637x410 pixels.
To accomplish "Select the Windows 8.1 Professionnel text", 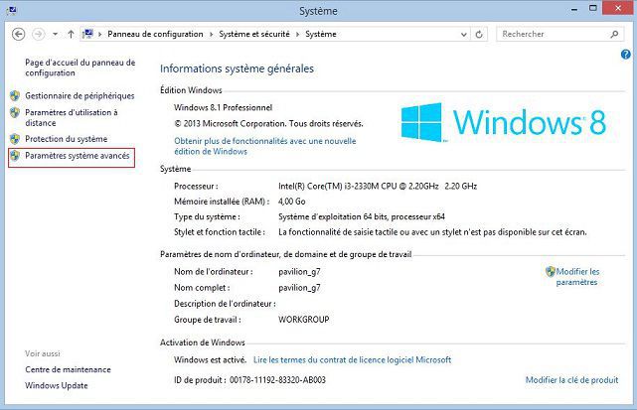I will [223, 107].
